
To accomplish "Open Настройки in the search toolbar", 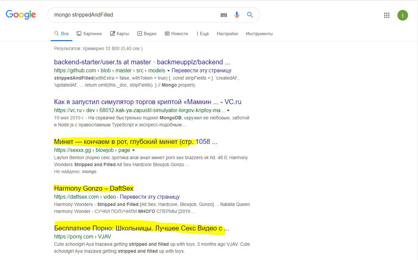I will click(x=227, y=33).
